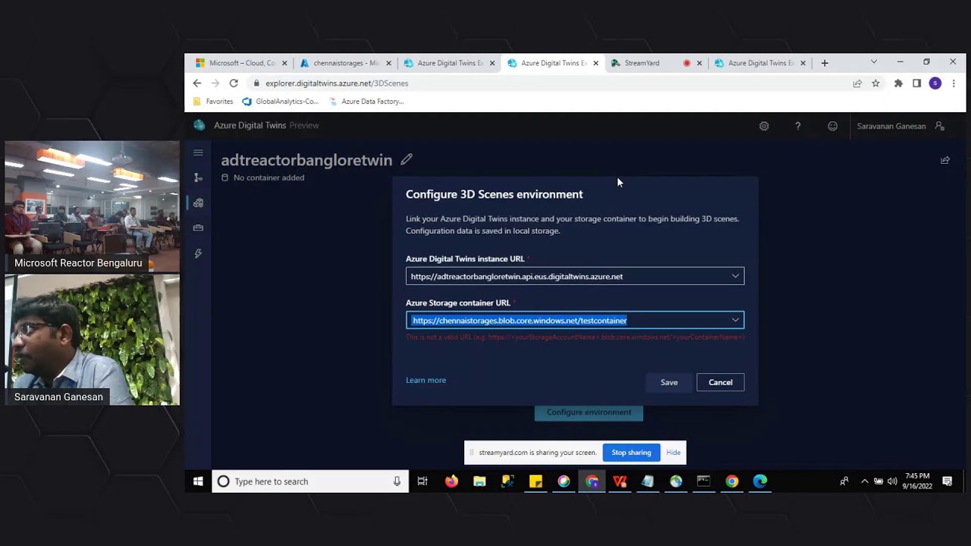Close the StreamYard tab

tap(699, 63)
